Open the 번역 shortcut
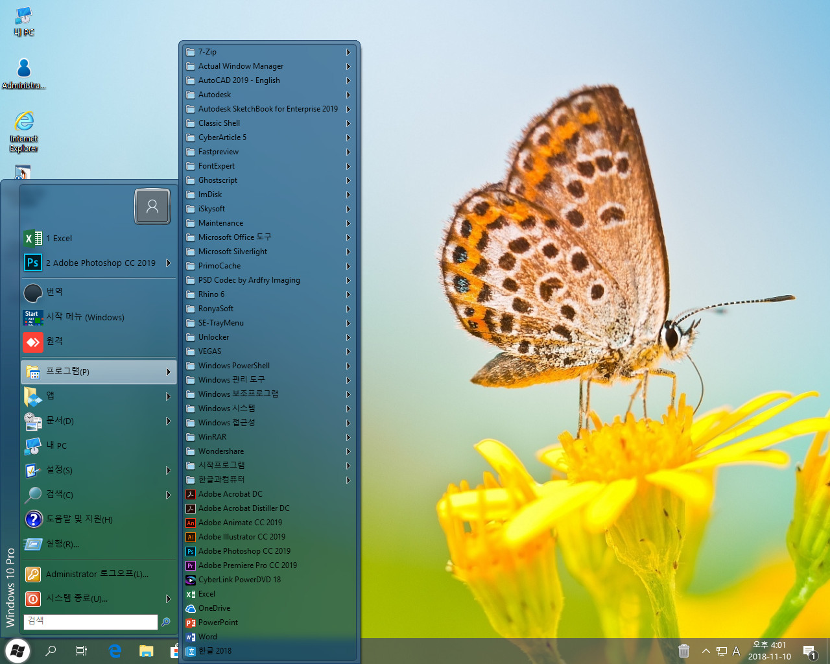 click(99, 292)
